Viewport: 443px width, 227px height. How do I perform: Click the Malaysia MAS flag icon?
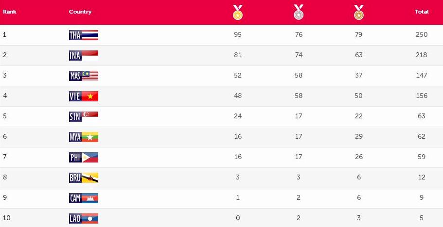84,76
